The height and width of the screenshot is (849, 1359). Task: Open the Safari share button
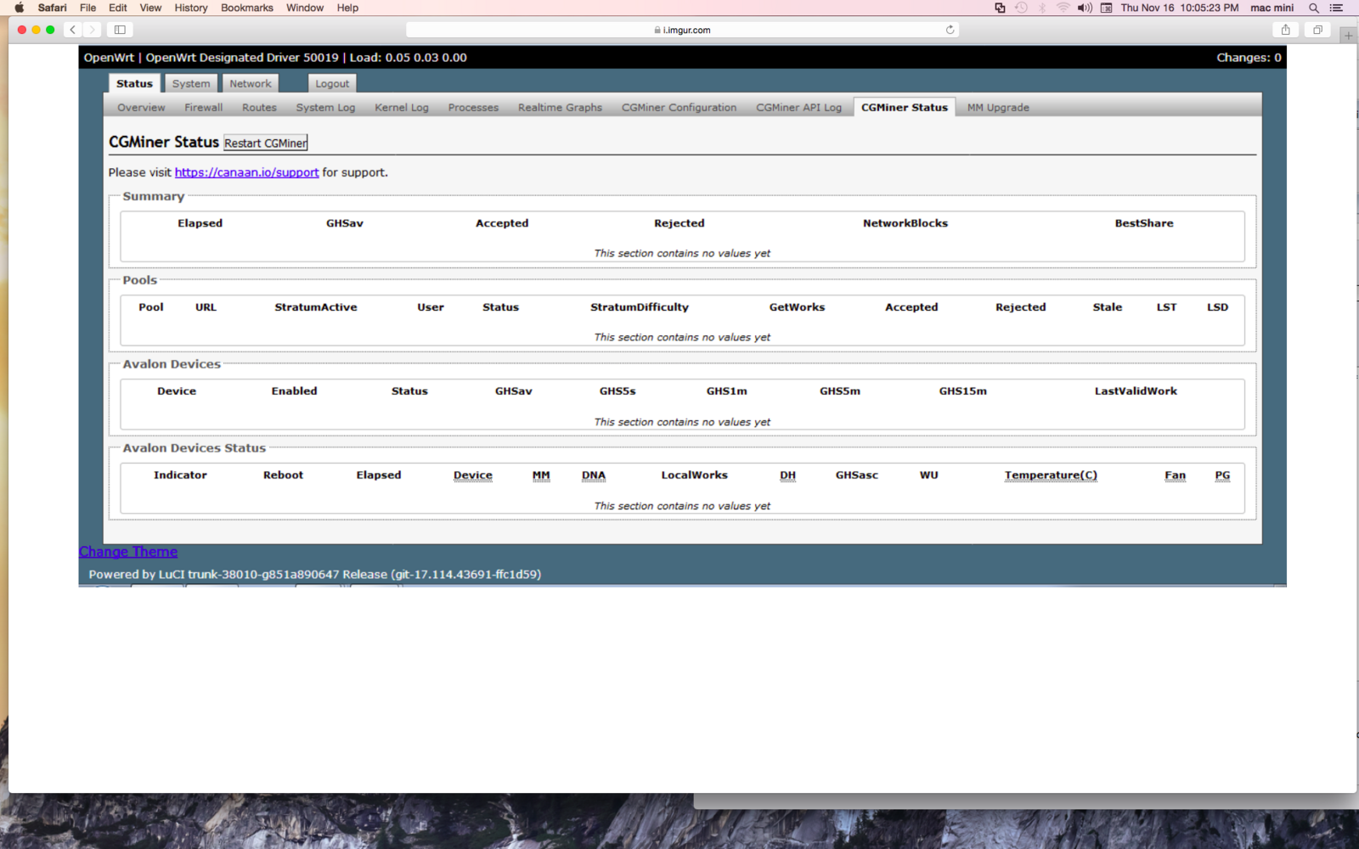(1286, 30)
